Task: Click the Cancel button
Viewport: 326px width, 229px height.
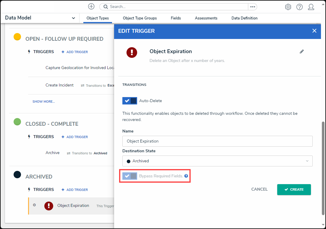Action: click(259, 189)
